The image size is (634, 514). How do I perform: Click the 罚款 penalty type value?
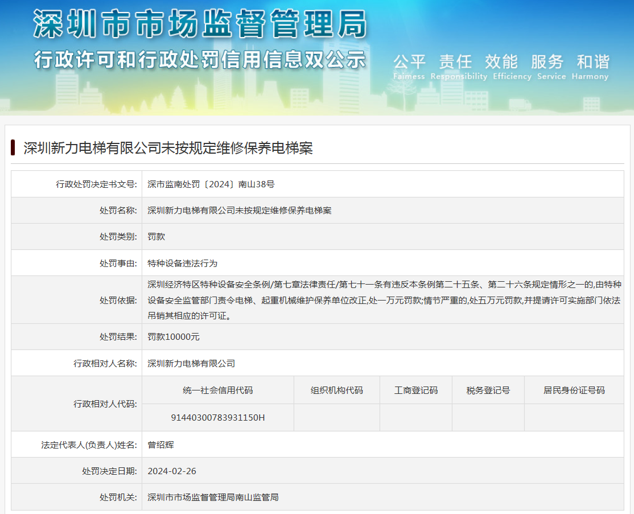tap(156, 237)
